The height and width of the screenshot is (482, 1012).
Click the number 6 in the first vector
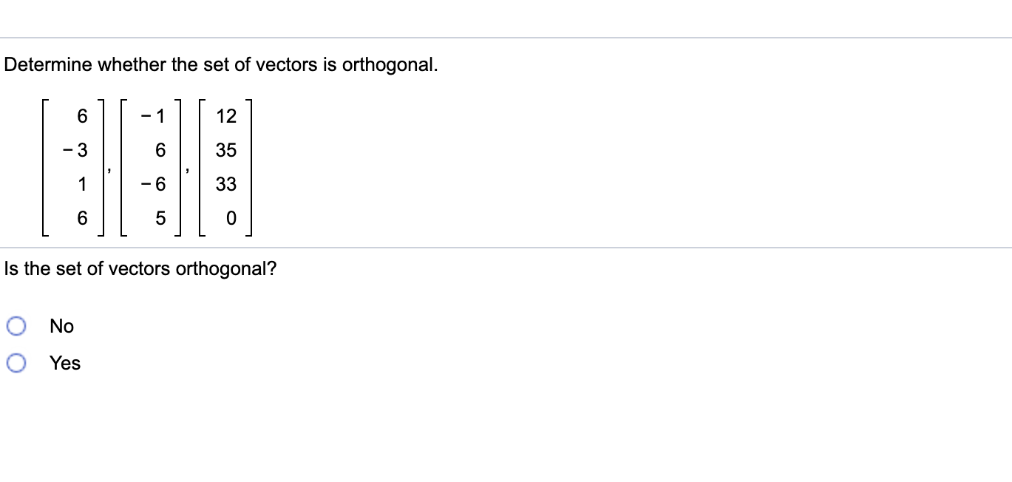(x=81, y=115)
